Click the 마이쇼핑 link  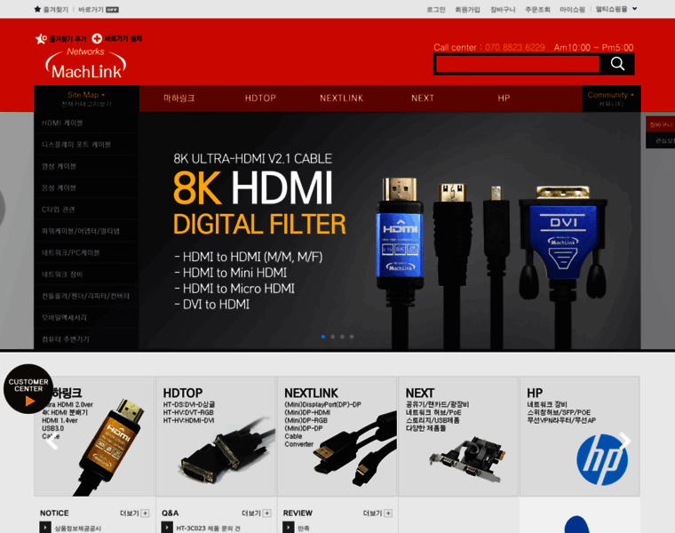click(572, 10)
